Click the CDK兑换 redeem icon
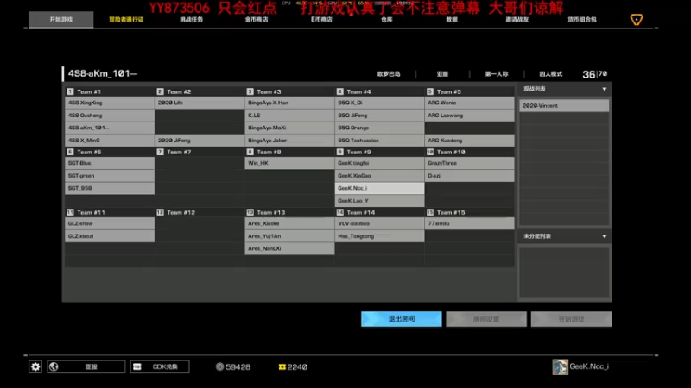This screenshot has width=691, height=388. [x=137, y=366]
